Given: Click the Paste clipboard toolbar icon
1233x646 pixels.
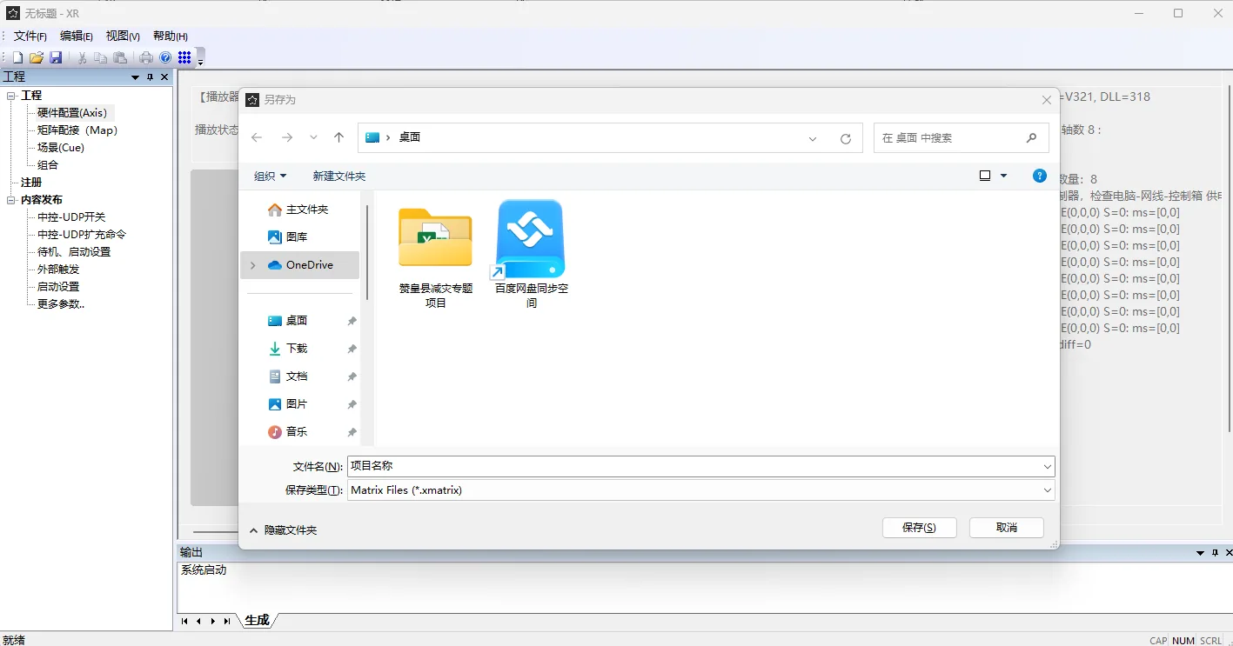Looking at the screenshot, I should click(120, 57).
